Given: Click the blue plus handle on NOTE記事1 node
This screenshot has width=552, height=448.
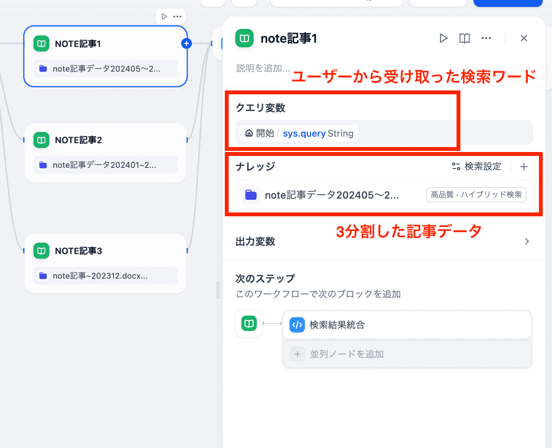Looking at the screenshot, I should pos(186,43).
